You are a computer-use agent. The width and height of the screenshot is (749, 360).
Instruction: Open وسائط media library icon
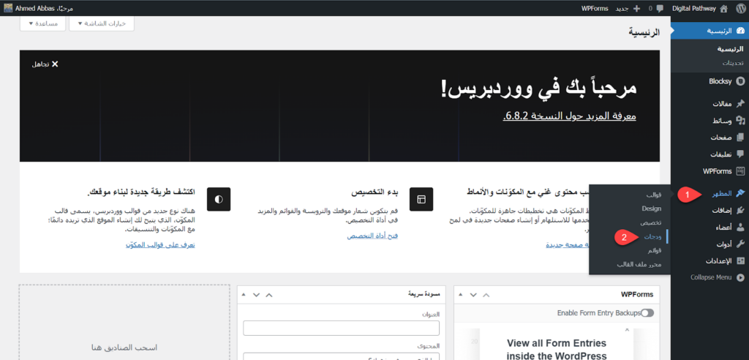click(x=740, y=120)
